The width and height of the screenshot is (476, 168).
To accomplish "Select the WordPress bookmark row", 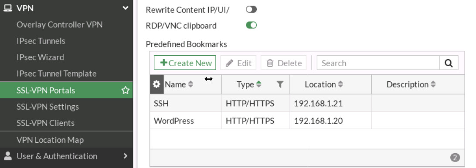I will tap(307, 121).
